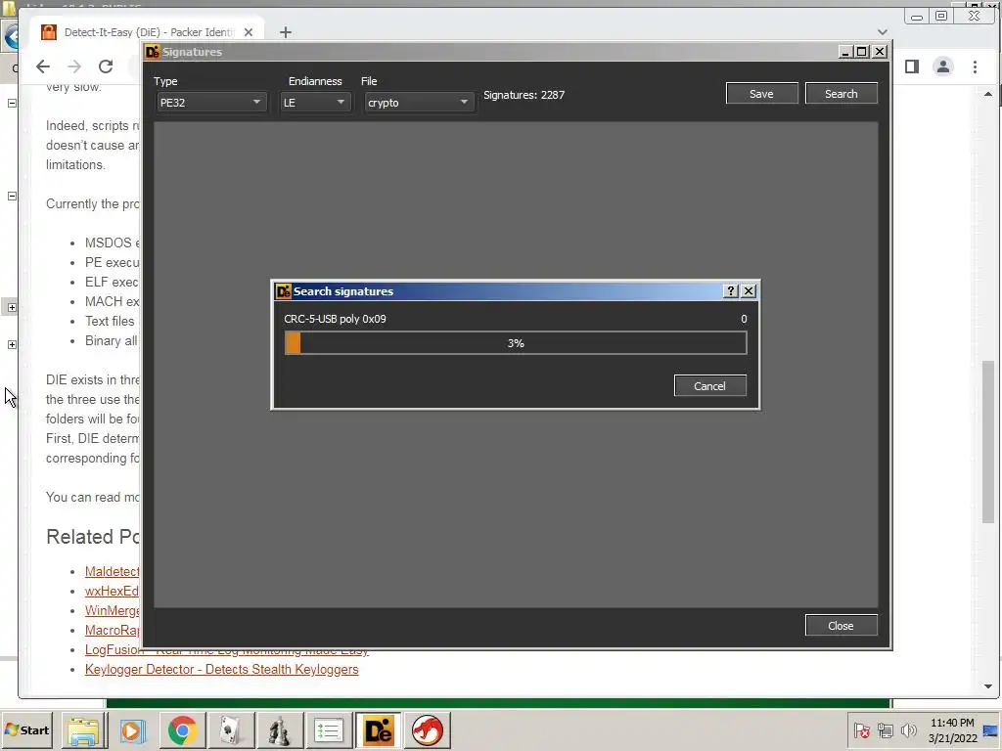Go forward in the Chrome browser
The image size is (1002, 751).
coord(74,66)
